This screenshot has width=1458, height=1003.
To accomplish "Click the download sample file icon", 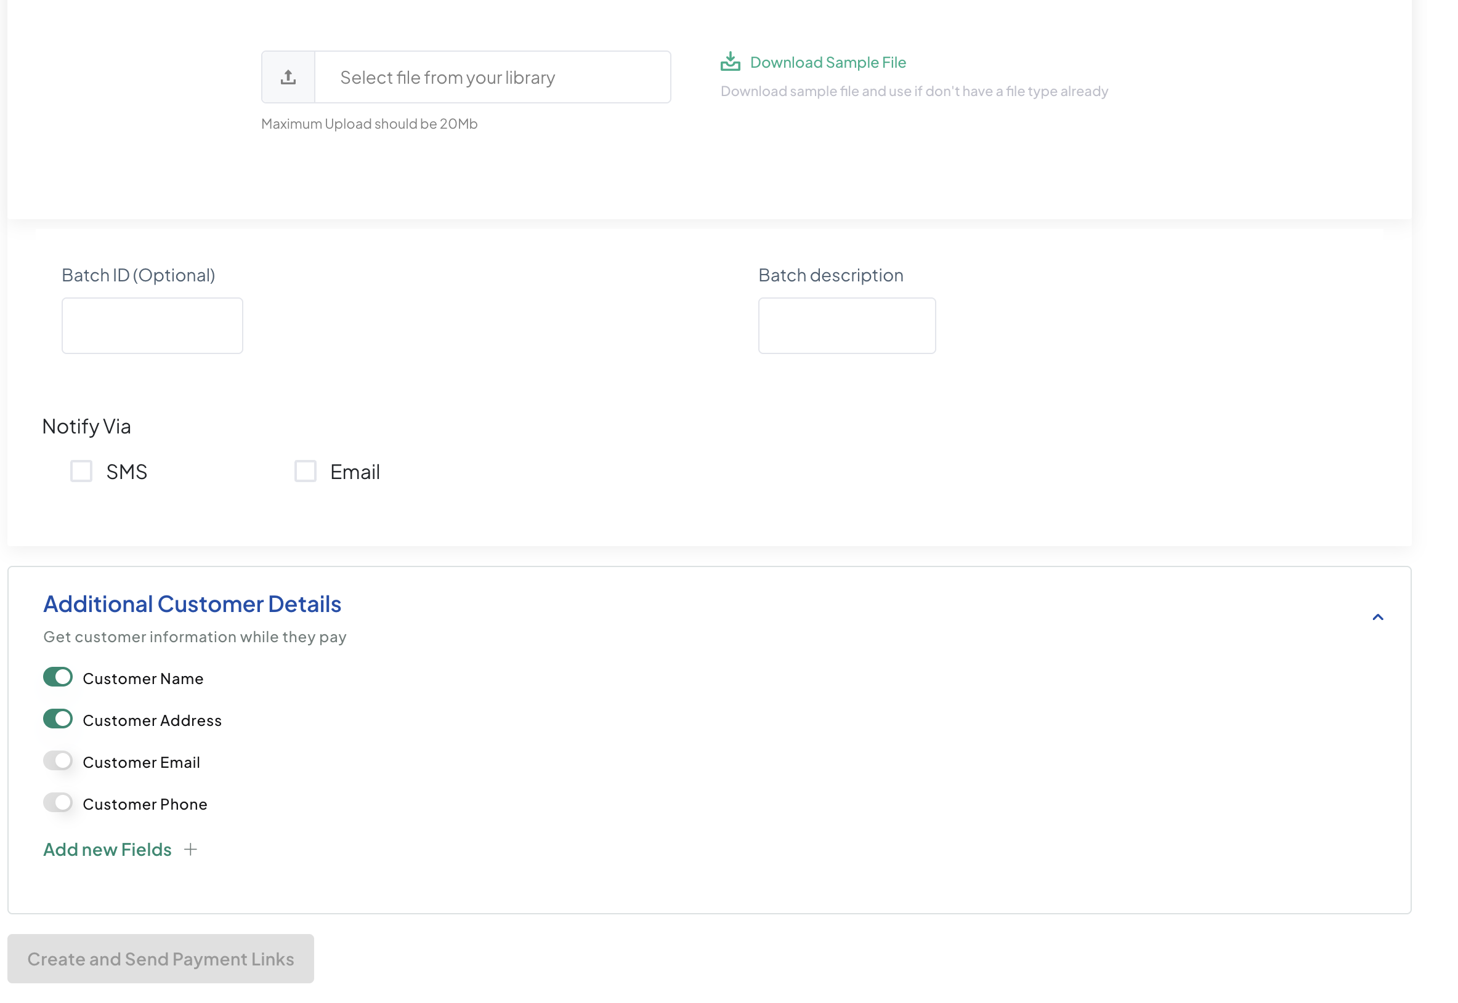I will pyautogui.click(x=730, y=62).
